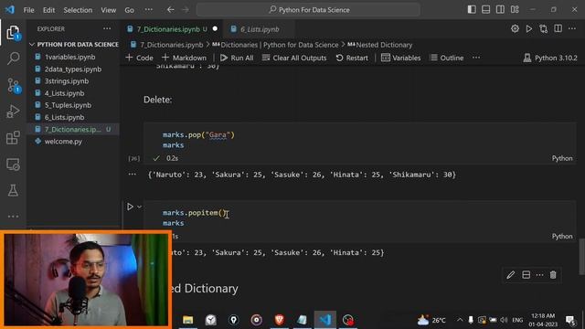Open the customize layout control
This screenshot has height=329, width=585.
click(515, 10)
